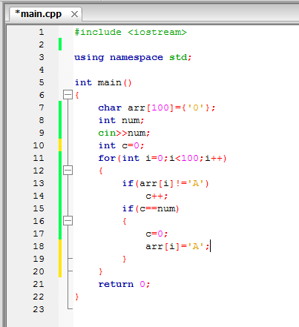Screen dimensions: 299x327
Task: Click on 'int main()' declaration
Action: click(103, 82)
